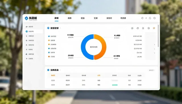Open the first header icon at top right
Screen dimensions: 182x104
142,18
